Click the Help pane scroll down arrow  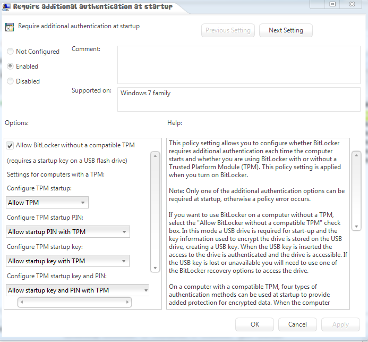[x=356, y=227]
